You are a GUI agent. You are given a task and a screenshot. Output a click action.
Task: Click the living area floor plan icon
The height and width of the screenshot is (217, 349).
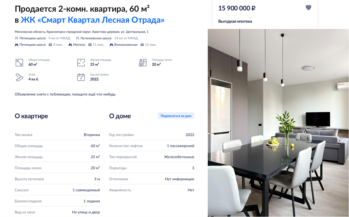pos(81,63)
